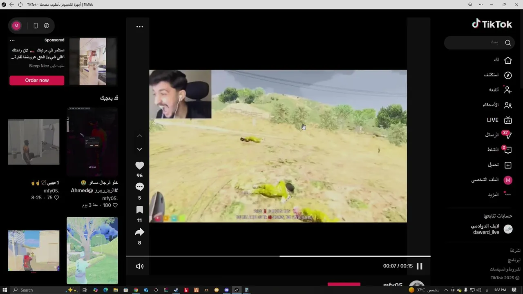Expand الشروط والسياسات footer section
Screen dimensions: 523x294
point(505,269)
